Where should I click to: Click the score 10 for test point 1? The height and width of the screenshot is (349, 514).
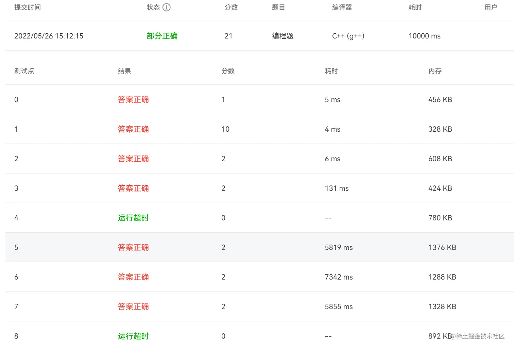225,129
